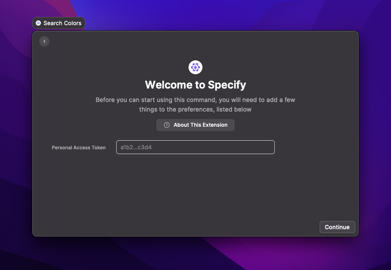Screen dimensions: 391x270
Task: Click the a1b2...c3d4 placeholder text
Action: [136, 147]
